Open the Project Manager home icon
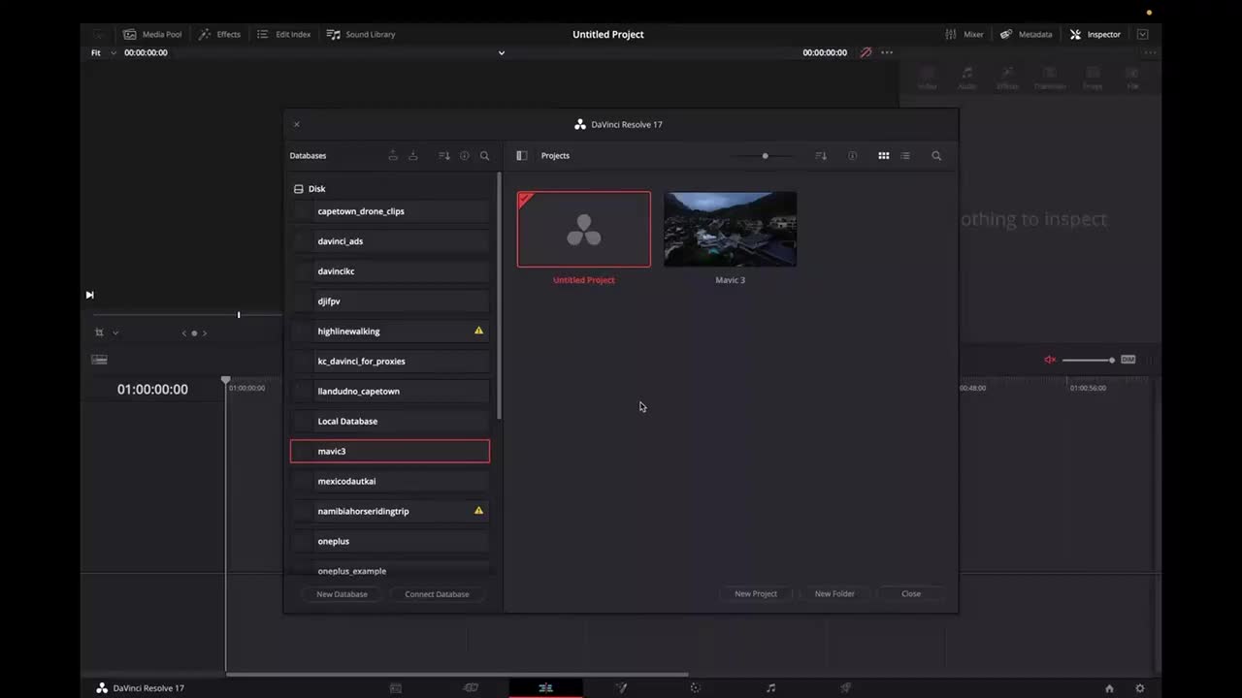 (1109, 688)
